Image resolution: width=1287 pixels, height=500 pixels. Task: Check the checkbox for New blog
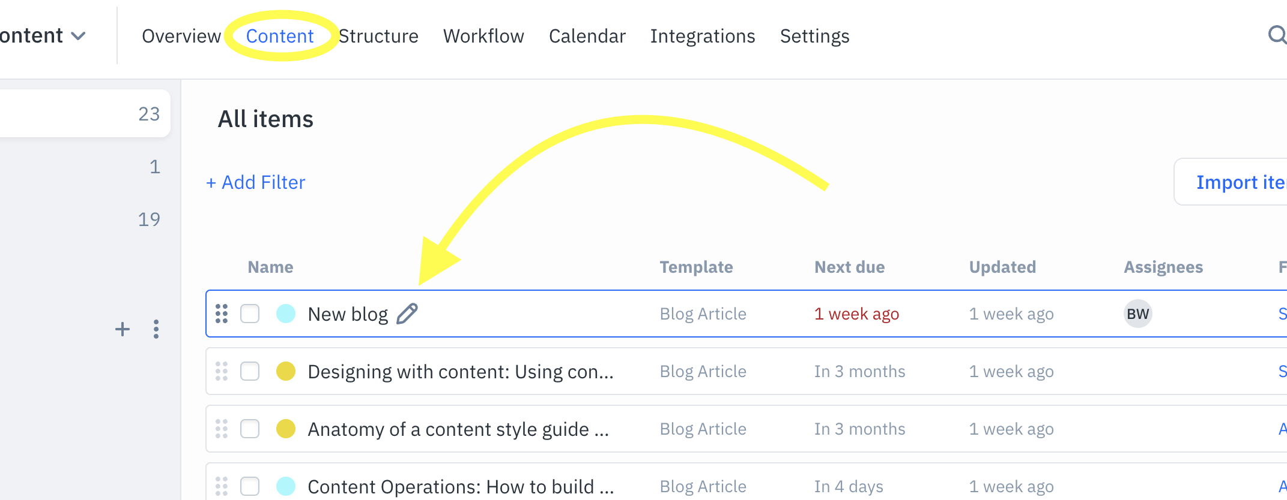[x=250, y=313]
